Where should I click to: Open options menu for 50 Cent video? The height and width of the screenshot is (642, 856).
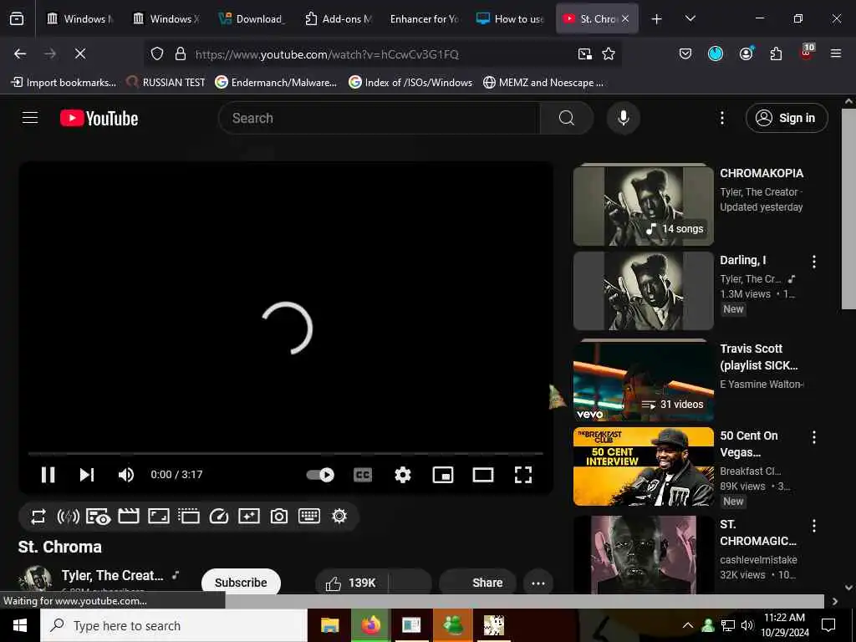(814, 437)
